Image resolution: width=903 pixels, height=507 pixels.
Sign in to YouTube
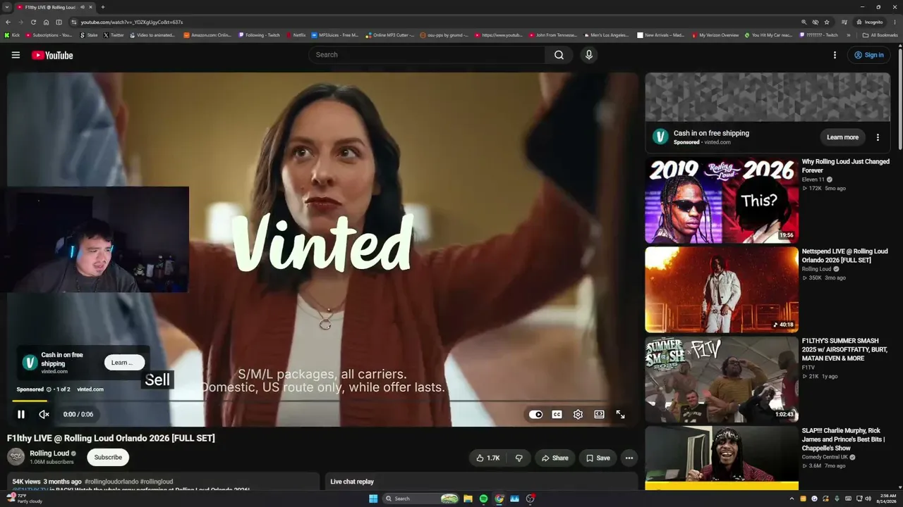[868, 55]
